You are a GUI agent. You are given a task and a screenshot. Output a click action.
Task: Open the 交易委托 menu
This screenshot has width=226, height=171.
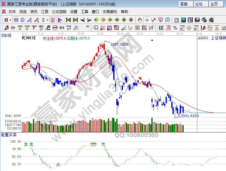(x=110, y=11)
